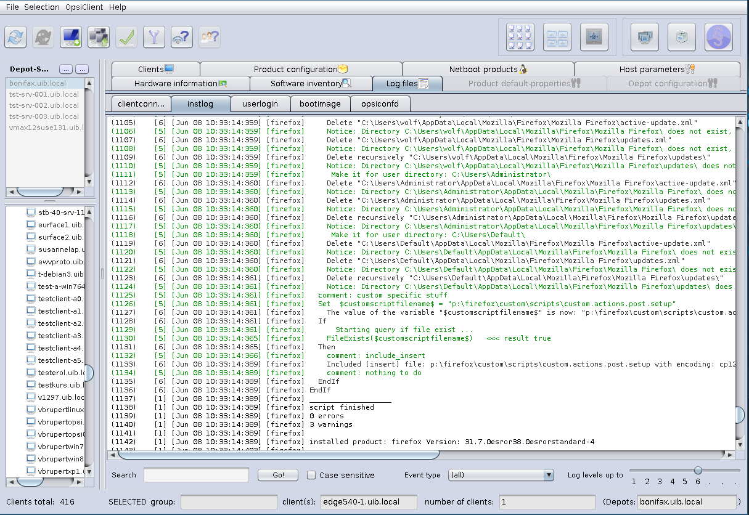Open licence management paragraph icon
Viewport: 749px width, 515px height.
[719, 37]
